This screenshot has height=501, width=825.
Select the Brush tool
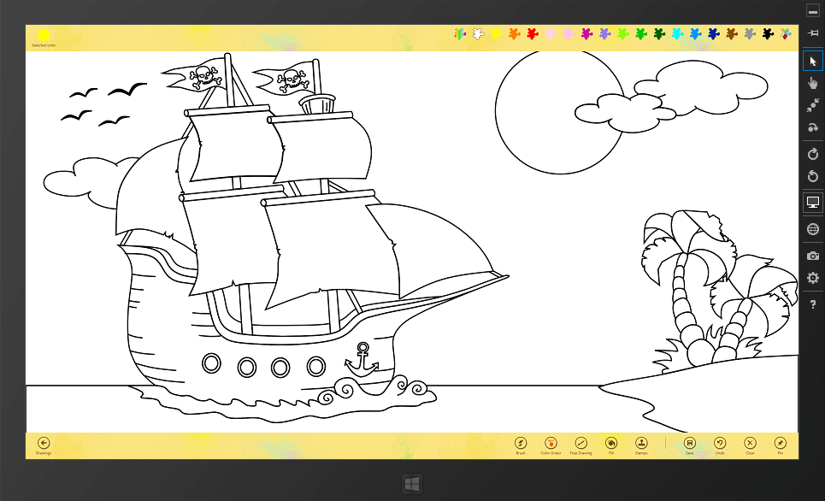click(x=520, y=443)
